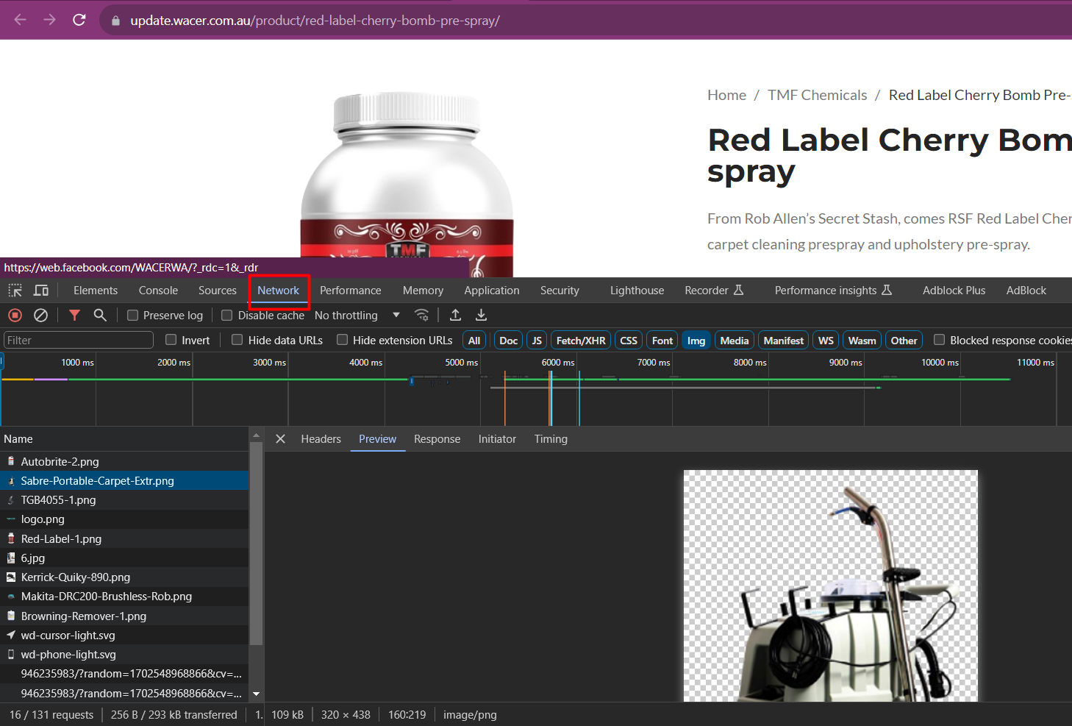Open the Sources panel
This screenshot has width=1072, height=726.
tap(218, 291)
